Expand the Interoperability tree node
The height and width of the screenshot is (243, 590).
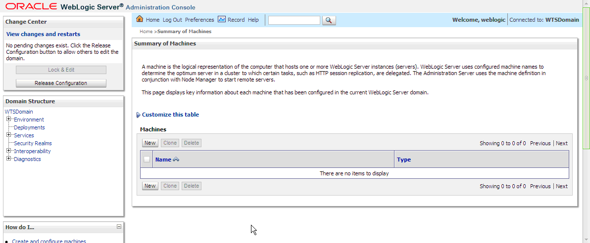point(8,151)
